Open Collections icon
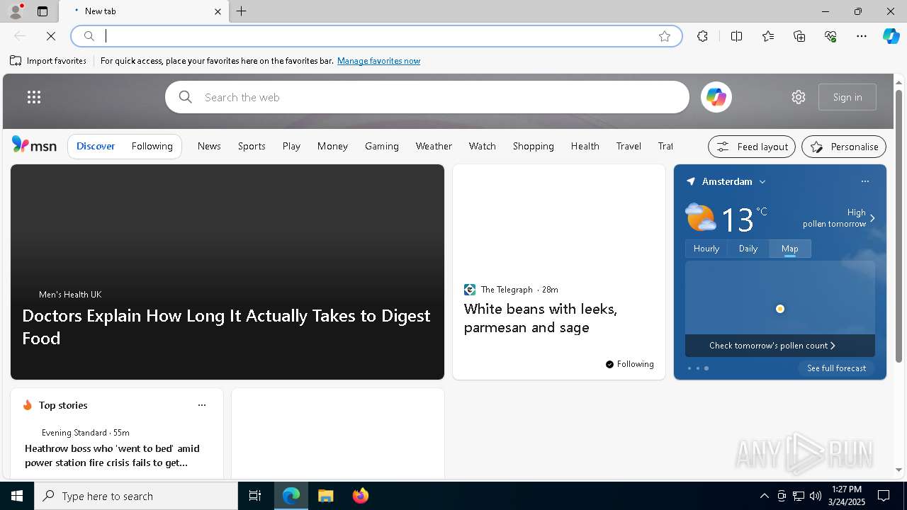907x510 pixels. pos(799,36)
